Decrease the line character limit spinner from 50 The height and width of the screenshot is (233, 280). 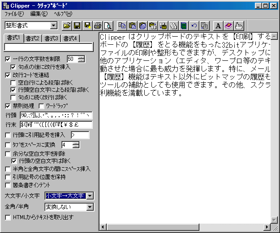(x=81, y=61)
